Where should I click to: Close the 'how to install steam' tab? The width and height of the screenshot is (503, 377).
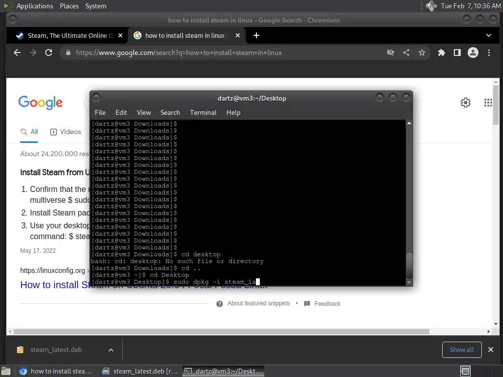(238, 35)
